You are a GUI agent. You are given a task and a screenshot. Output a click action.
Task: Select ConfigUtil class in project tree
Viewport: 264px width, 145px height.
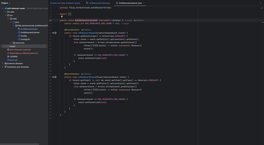point(25,40)
